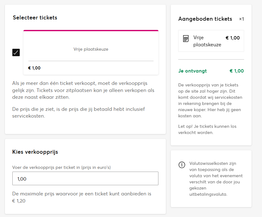The image size is (262, 217).
Task: Click the ticket document icon
Action: pos(186,39)
